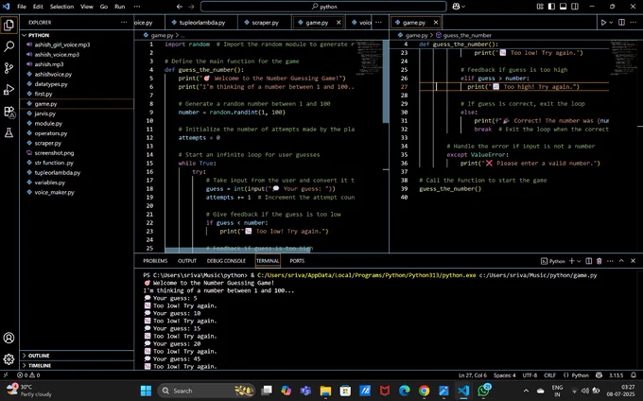
Task: Click the left editor's horizontal scrollbar
Action: pos(238,250)
